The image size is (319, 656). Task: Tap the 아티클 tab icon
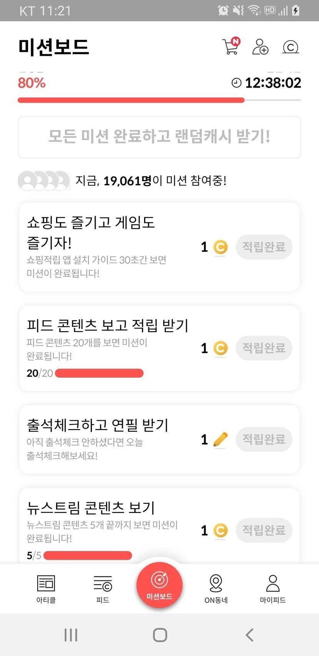46,588
